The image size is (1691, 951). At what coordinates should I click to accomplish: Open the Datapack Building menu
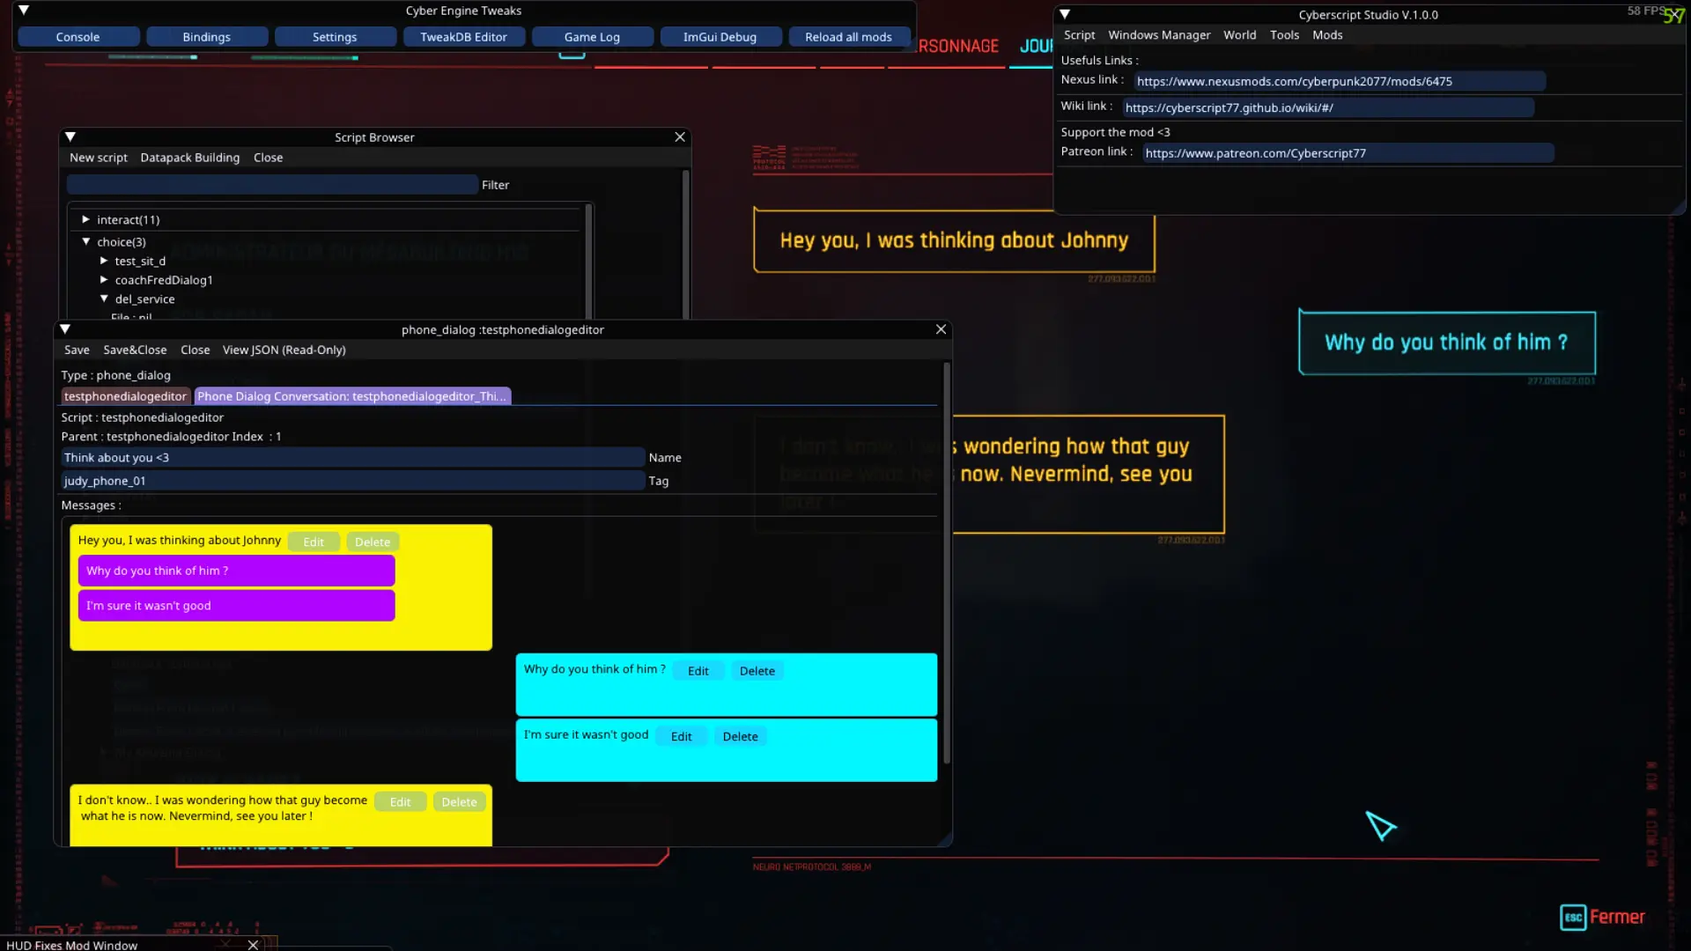pos(190,158)
